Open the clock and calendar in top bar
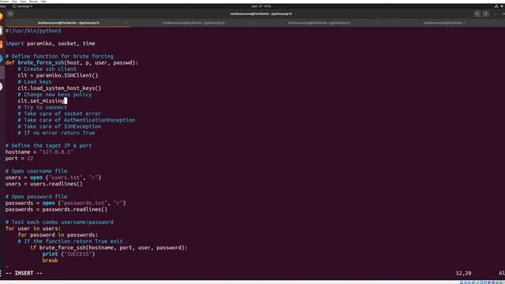The width and height of the screenshot is (505, 284). (261, 6)
